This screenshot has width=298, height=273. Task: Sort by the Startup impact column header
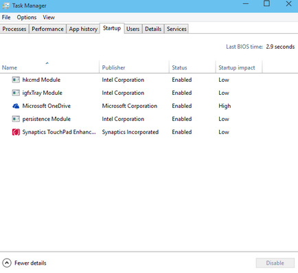point(239,67)
